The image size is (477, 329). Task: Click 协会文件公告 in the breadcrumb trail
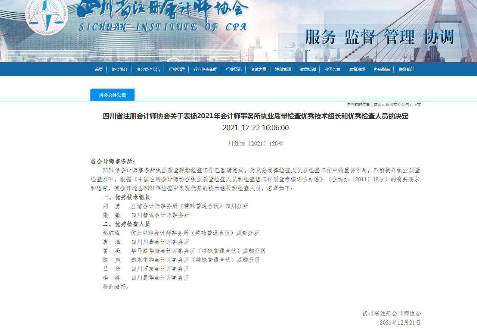click(x=397, y=105)
